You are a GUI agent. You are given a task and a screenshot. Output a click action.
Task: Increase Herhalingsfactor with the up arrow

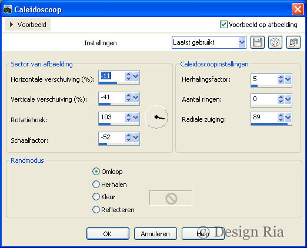pos(281,78)
